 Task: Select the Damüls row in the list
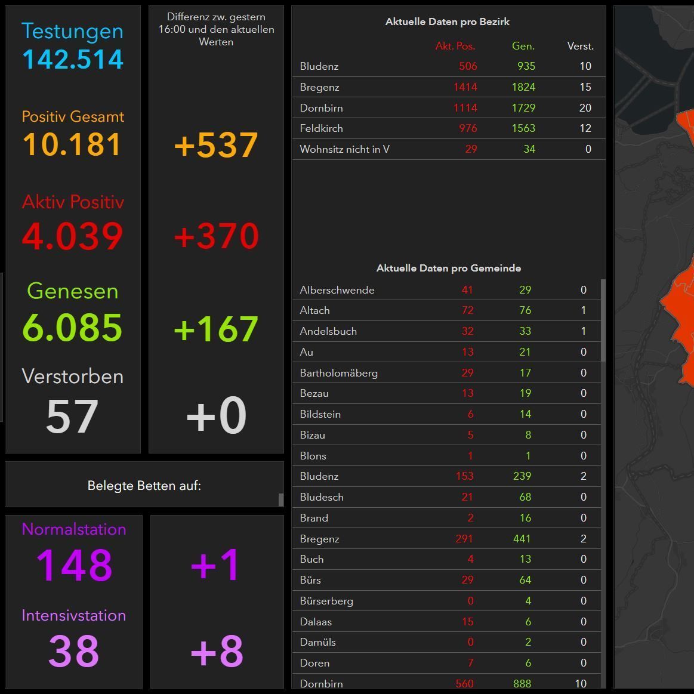coord(446,642)
